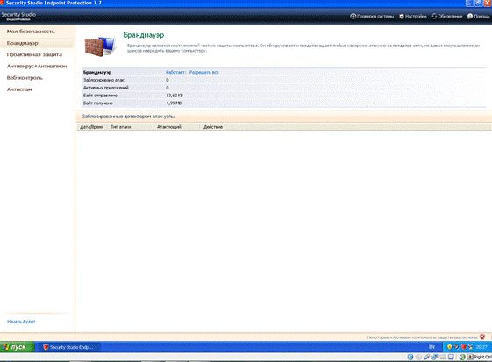Open Проактивная защита section

(x=34, y=54)
